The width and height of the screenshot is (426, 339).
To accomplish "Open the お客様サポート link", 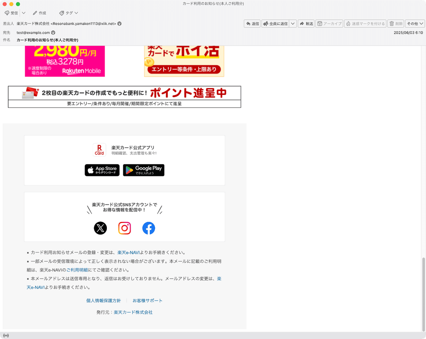I will pos(147,300).
